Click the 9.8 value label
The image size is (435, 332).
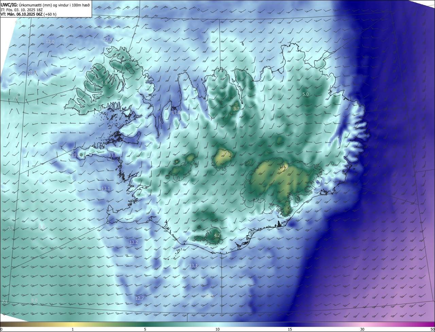coord(42,227)
